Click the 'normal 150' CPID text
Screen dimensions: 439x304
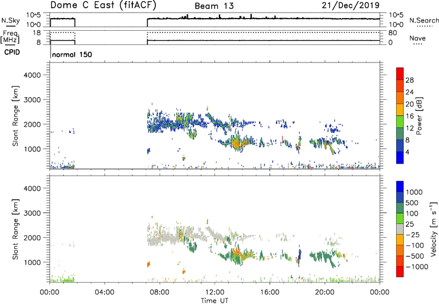(x=72, y=54)
